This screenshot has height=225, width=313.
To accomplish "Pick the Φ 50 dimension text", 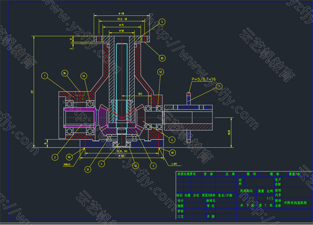I will click(x=121, y=31).
